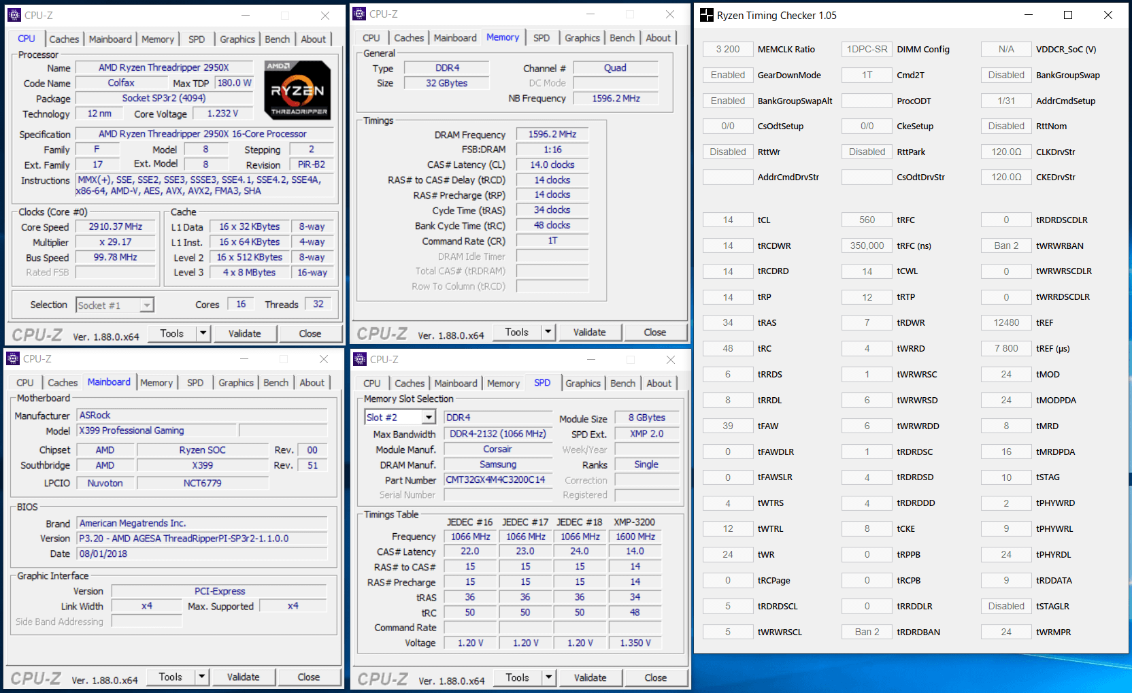Click the Memory Size 32 GBytes value
The width and height of the screenshot is (1132, 693).
[447, 83]
